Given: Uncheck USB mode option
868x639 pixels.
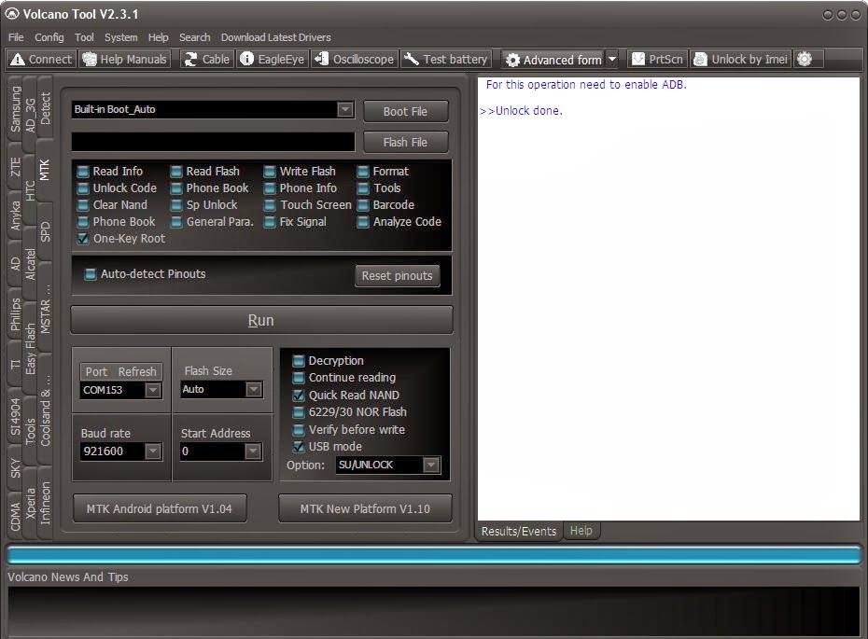Looking at the screenshot, I should 299,447.
